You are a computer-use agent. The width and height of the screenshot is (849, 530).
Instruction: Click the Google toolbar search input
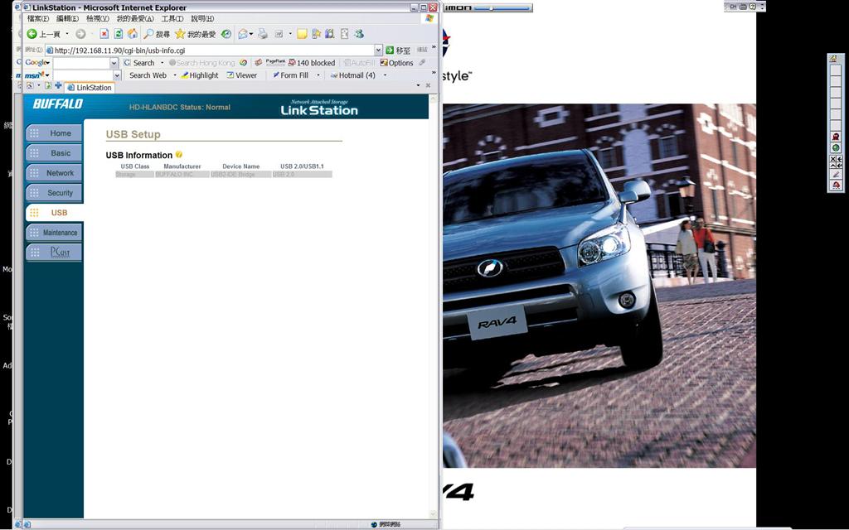(82, 63)
